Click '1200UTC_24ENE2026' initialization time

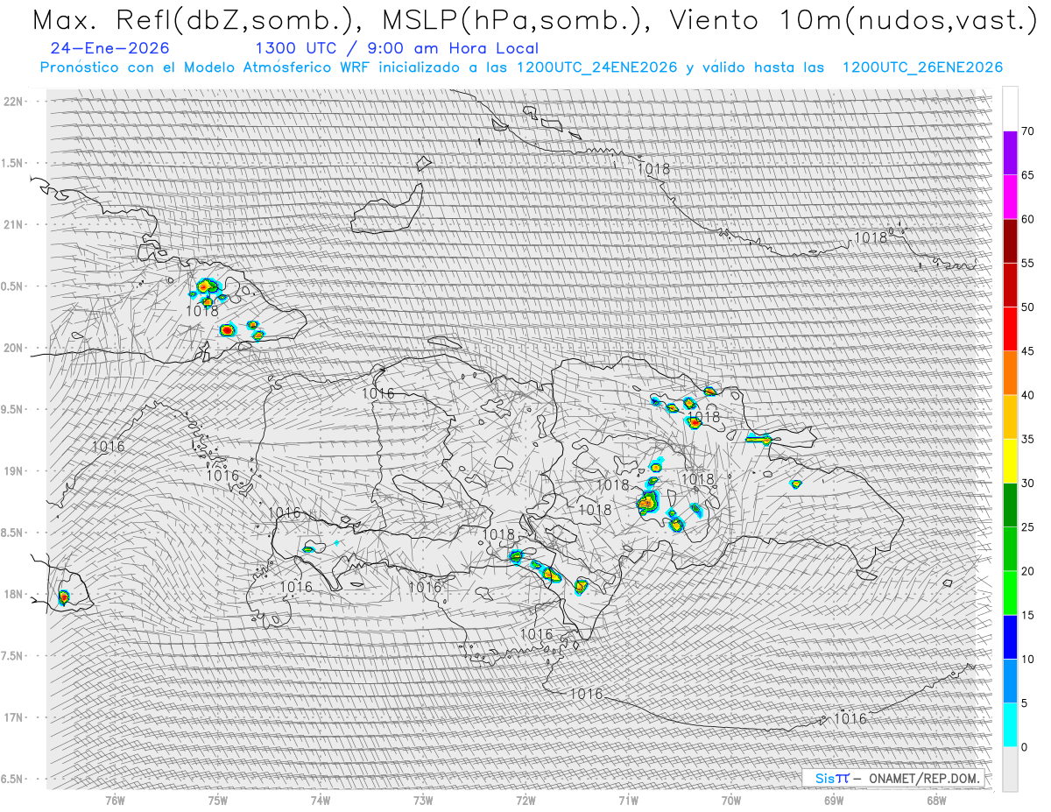[596, 67]
